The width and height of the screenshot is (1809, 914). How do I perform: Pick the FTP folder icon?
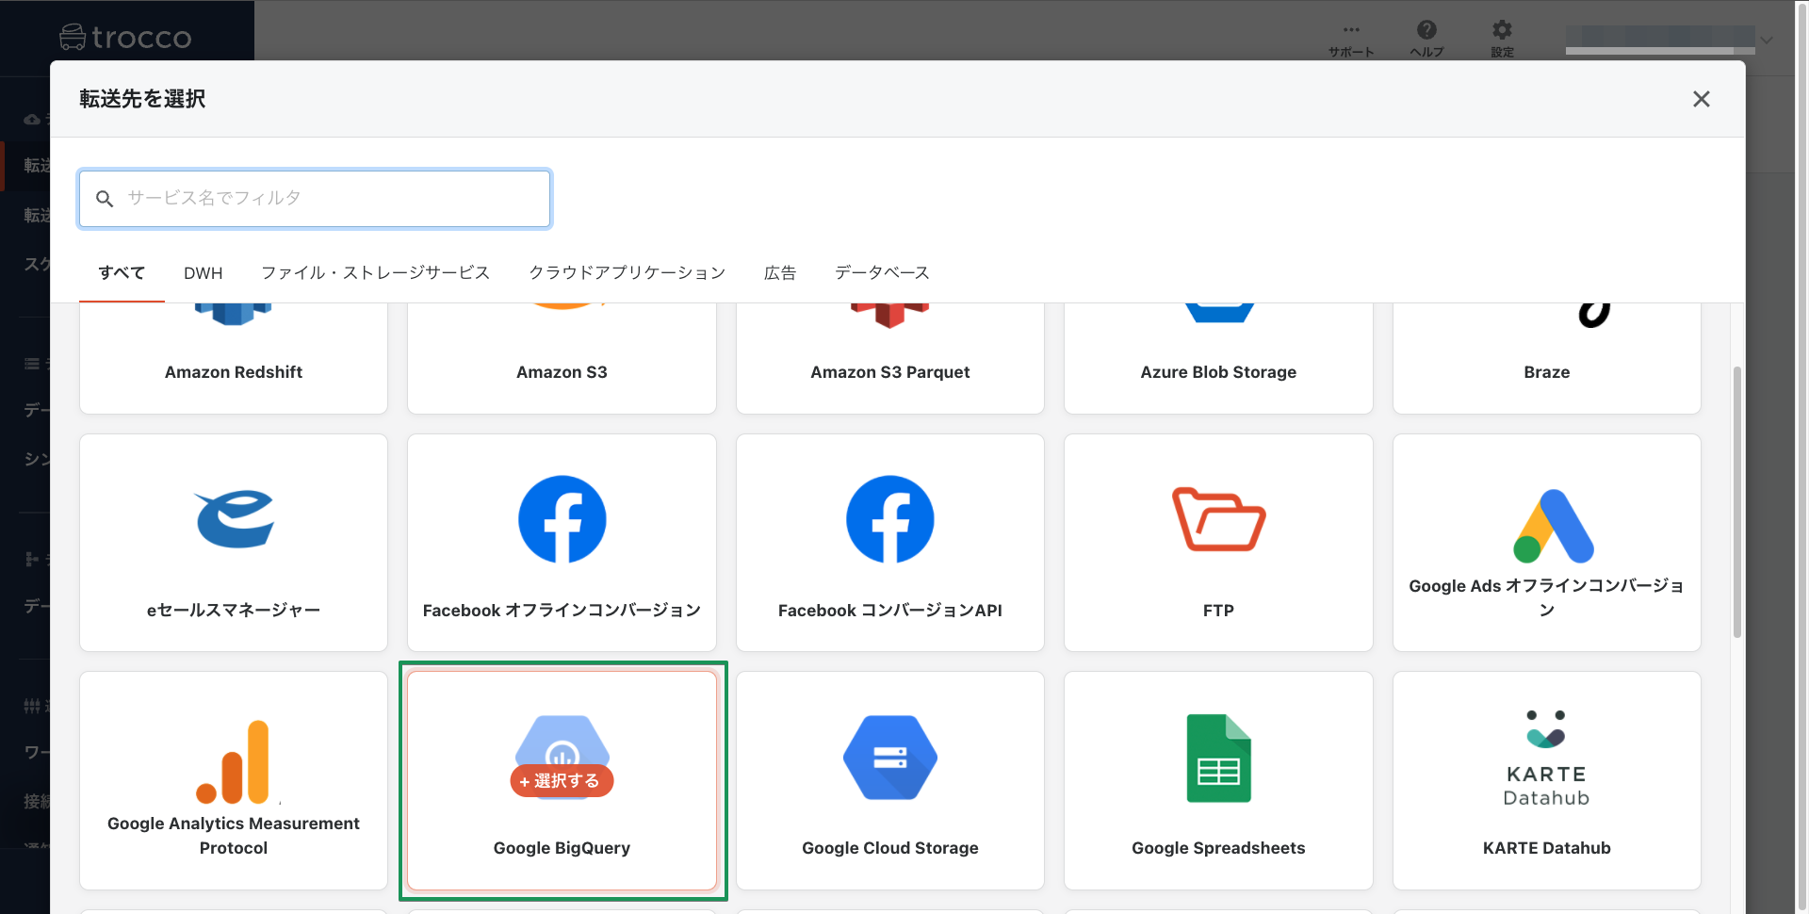coord(1218,519)
